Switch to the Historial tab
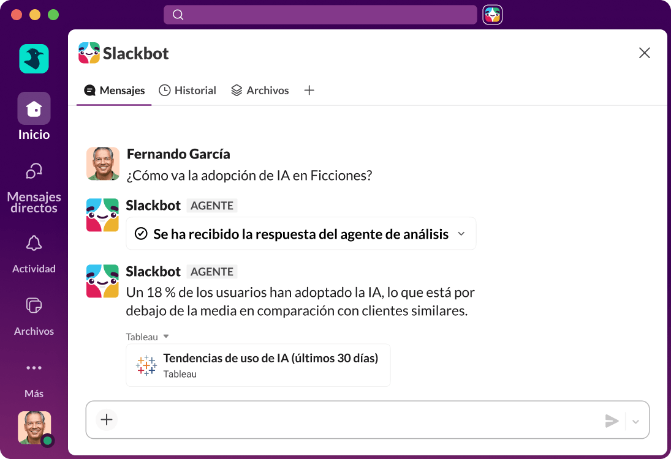 [188, 90]
